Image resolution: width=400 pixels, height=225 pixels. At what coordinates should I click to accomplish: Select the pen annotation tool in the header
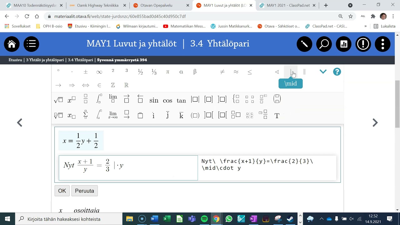click(304, 44)
